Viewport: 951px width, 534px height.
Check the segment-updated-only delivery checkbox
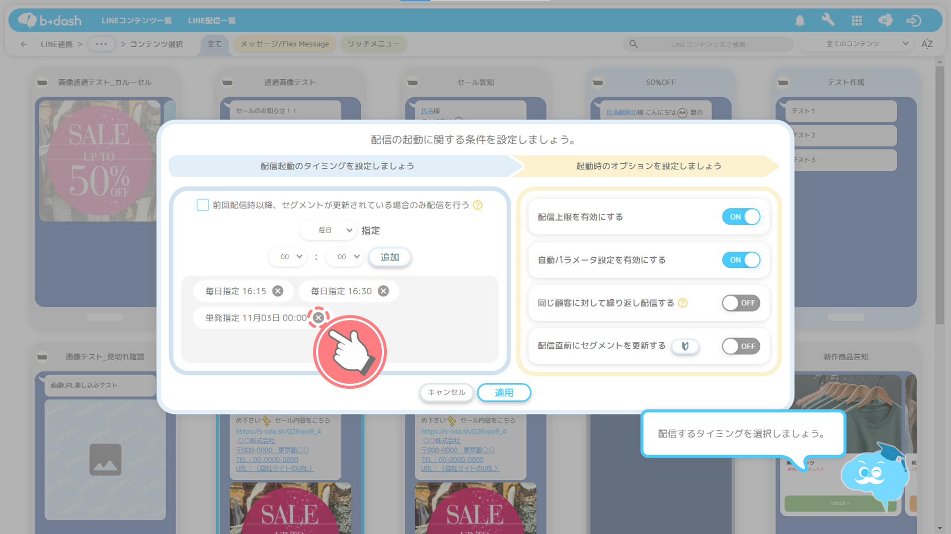pyautogui.click(x=202, y=205)
